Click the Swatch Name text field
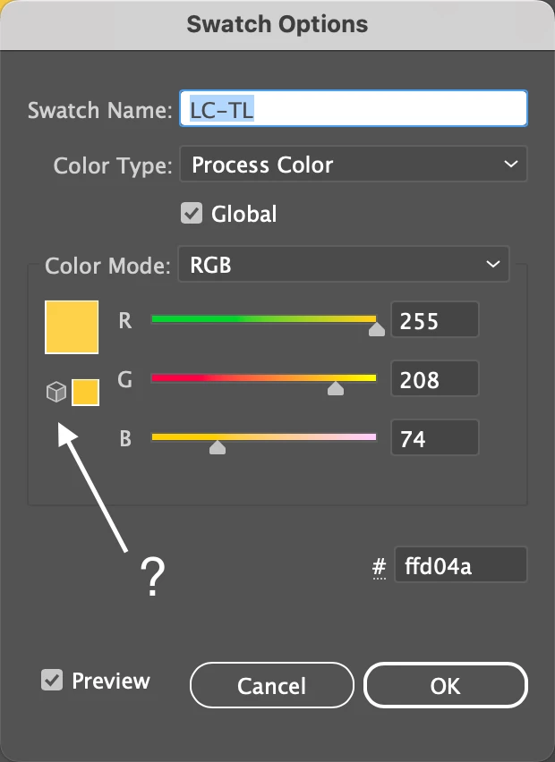 click(x=353, y=109)
